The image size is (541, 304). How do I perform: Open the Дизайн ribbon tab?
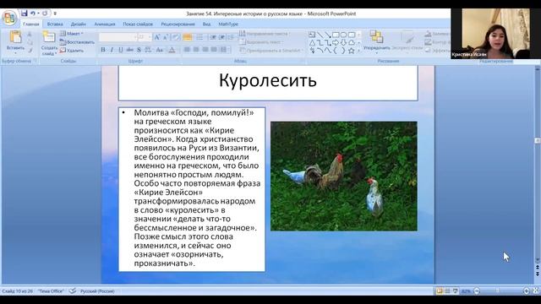(x=79, y=24)
